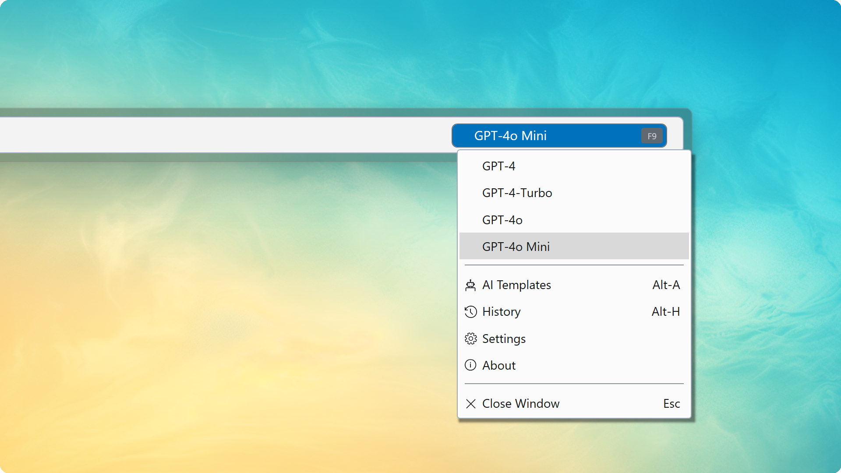
Task: Choose Close Window menu item
Action: tap(574, 403)
